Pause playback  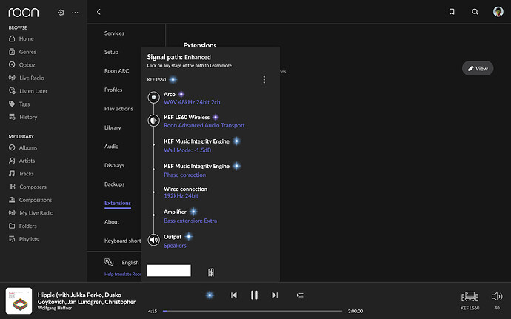tap(254, 295)
